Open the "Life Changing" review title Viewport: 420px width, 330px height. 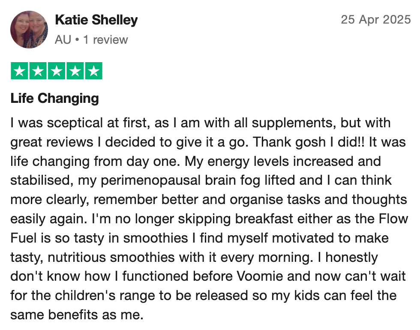pos(54,99)
